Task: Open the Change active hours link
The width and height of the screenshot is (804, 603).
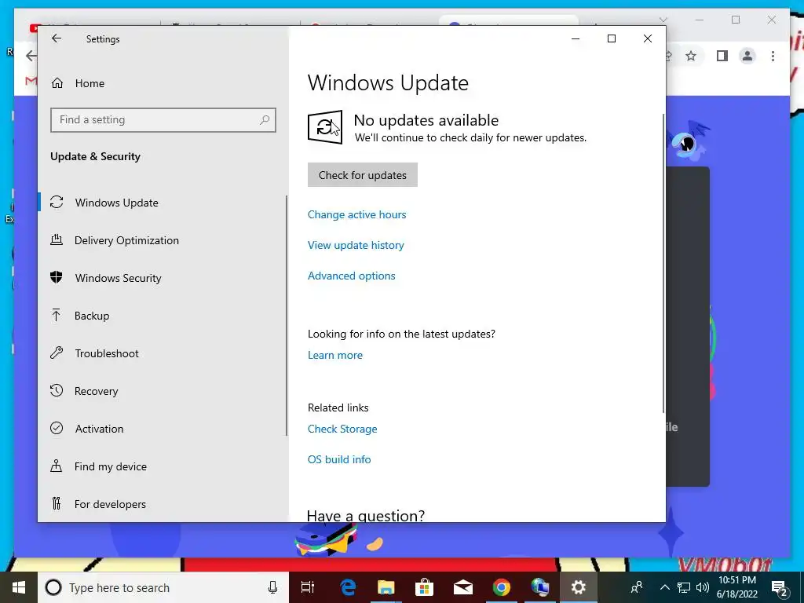Action: 357,214
